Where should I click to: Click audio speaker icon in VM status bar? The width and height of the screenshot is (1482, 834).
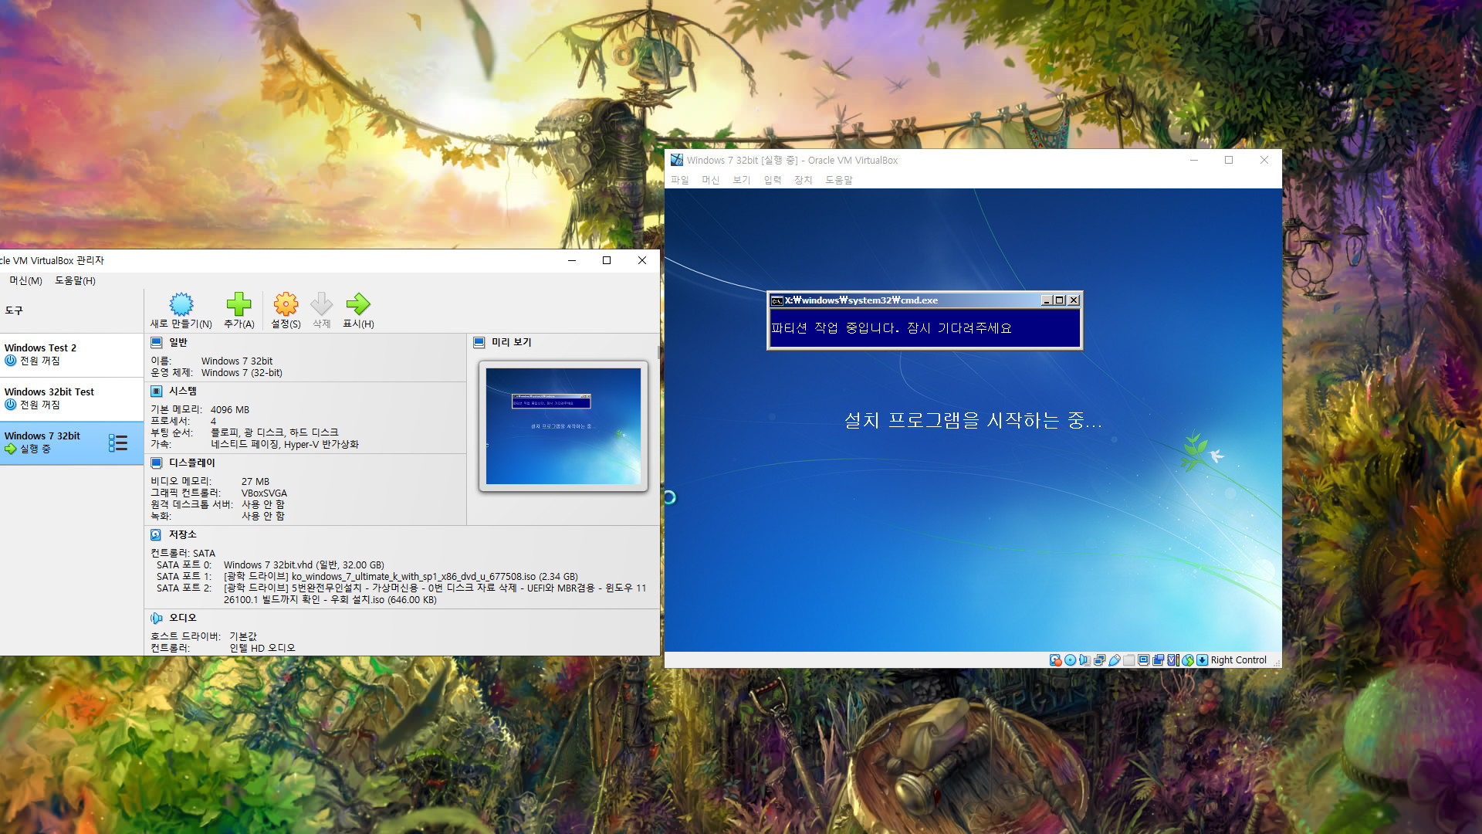pos(1085,660)
